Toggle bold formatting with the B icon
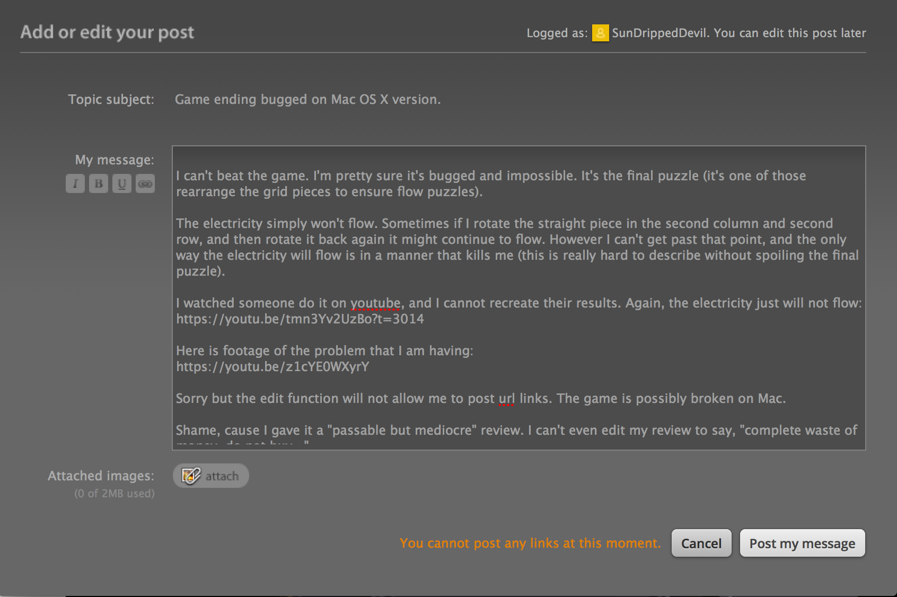This screenshot has height=597, width=897. tap(99, 183)
